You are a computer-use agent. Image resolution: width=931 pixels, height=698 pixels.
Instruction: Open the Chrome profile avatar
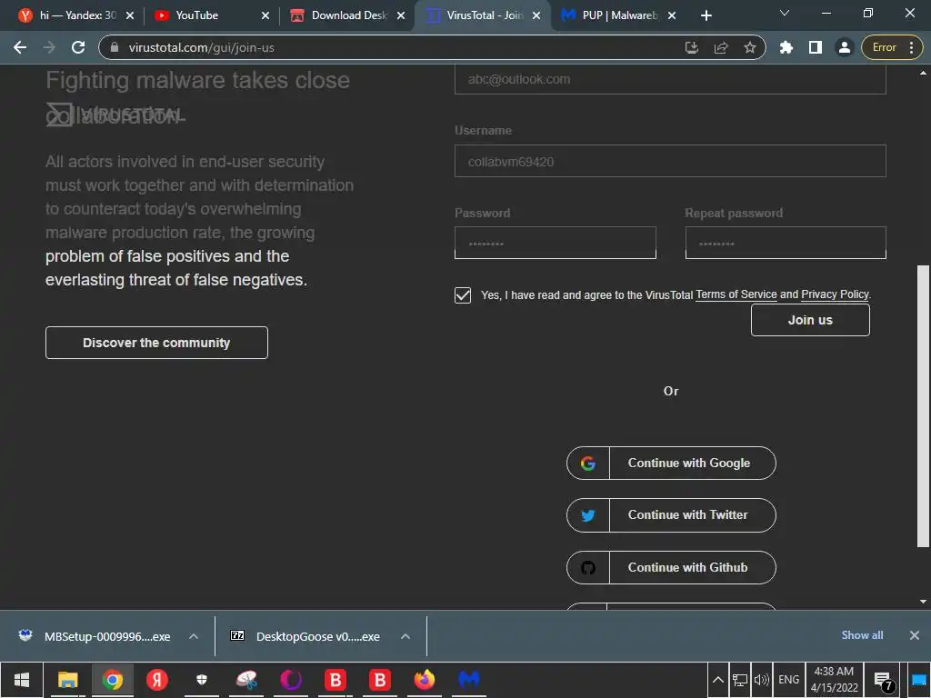click(844, 47)
